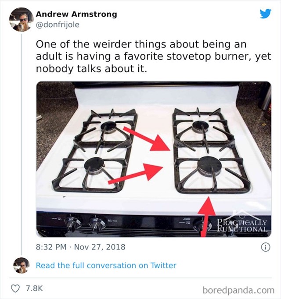
Task: Click the back right burner in photo
Action: [200, 127]
